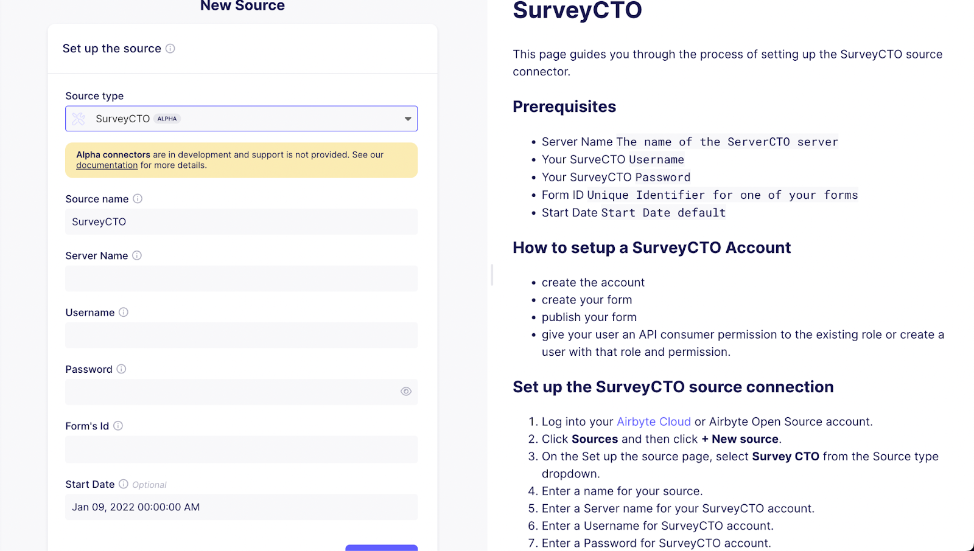Click info icon next to Set up the source
The height and width of the screenshot is (551, 974).
[170, 49]
